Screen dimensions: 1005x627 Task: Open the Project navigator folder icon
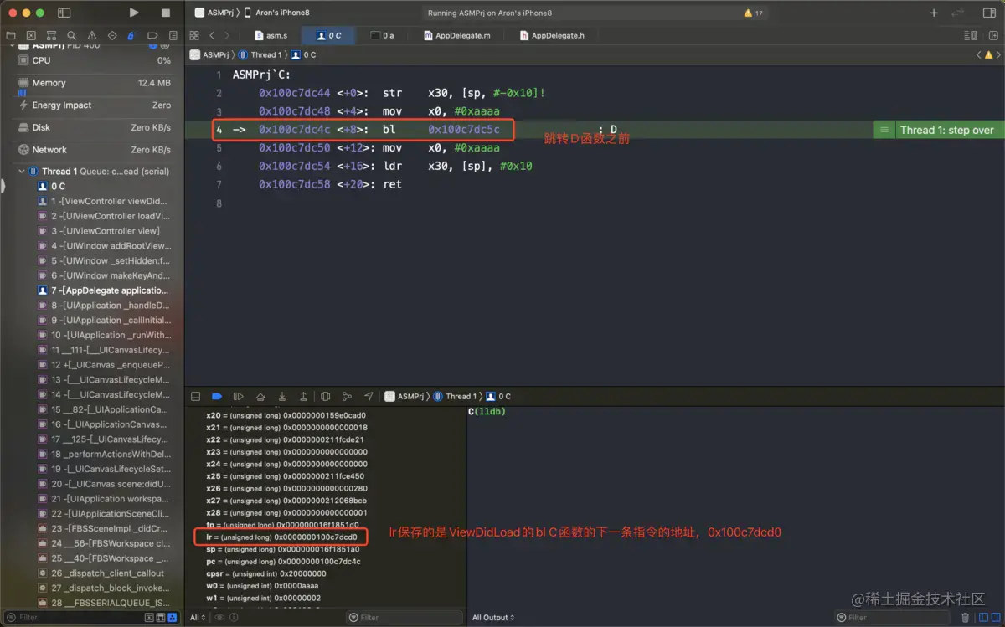[11, 36]
